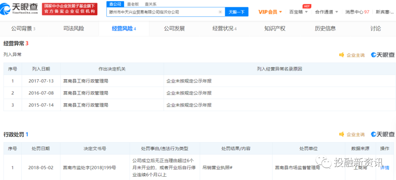The image size is (396, 180).
Task: Click the 列入异常 label
Action: 12,54
